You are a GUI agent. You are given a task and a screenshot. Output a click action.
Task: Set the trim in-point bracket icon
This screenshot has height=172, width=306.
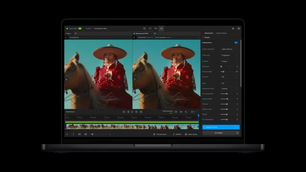(x=67, y=134)
